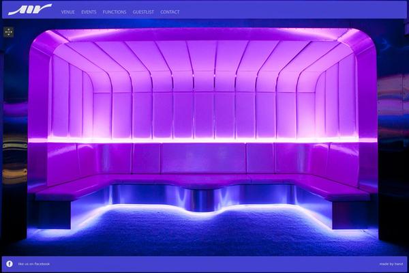Open the CONTACT page
The image size is (409, 273).
tap(170, 12)
